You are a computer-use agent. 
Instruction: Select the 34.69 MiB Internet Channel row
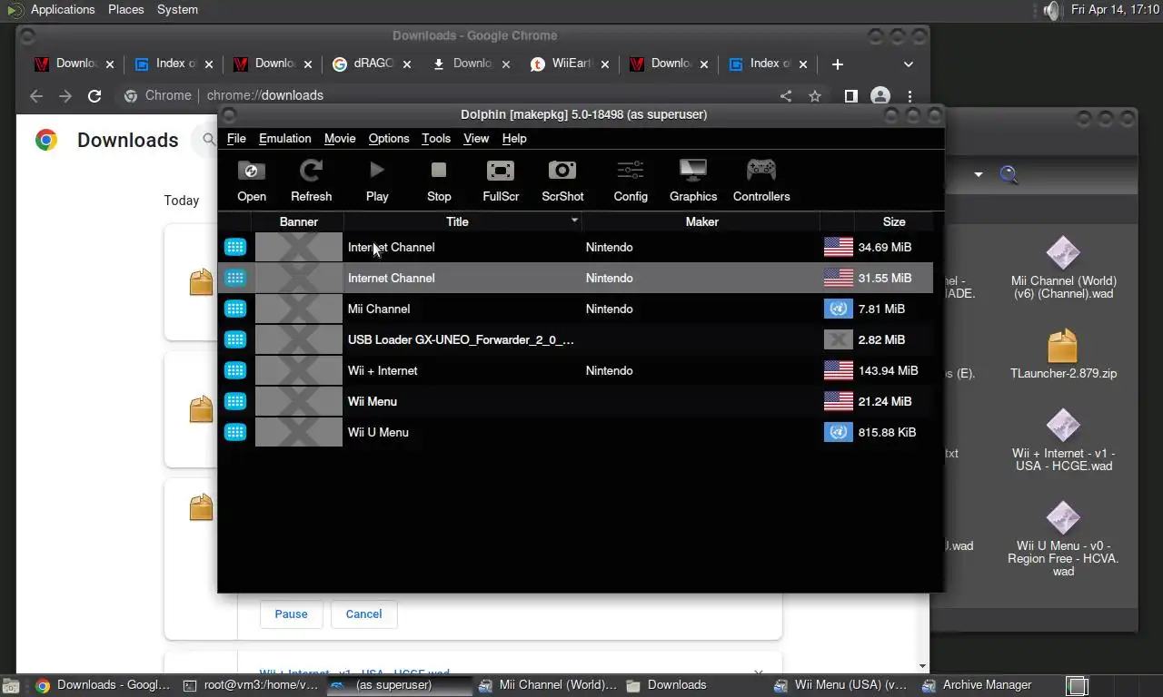576,247
